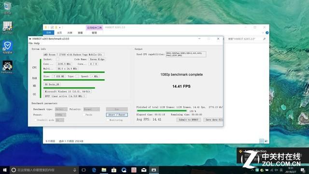Image resolution: width=309 pixels, height=174 pixels.
Task: Click the HPET timer active field
Action: [65, 96]
